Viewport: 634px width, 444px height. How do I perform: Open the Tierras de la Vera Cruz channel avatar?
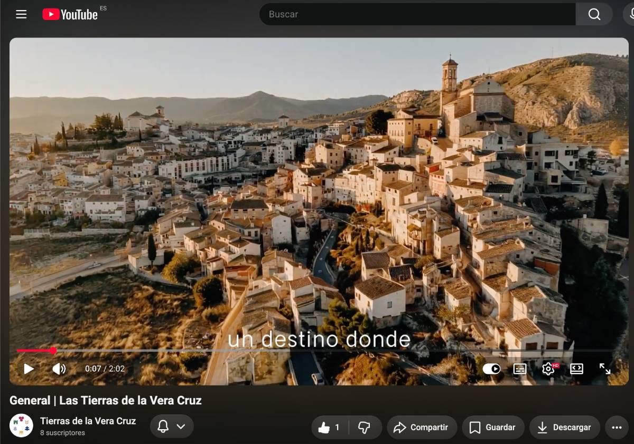pyautogui.click(x=21, y=425)
